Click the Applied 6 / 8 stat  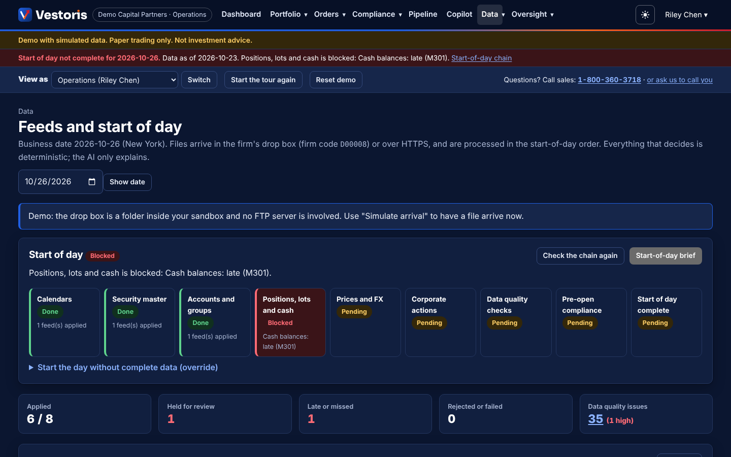tap(85, 414)
